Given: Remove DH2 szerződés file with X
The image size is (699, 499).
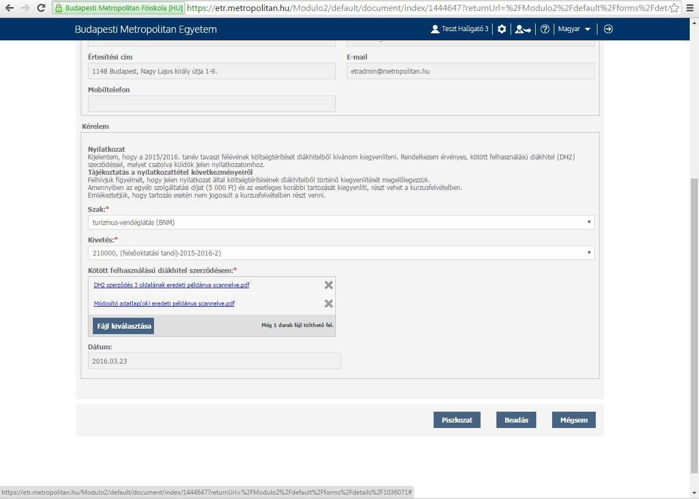Looking at the screenshot, I should (329, 285).
